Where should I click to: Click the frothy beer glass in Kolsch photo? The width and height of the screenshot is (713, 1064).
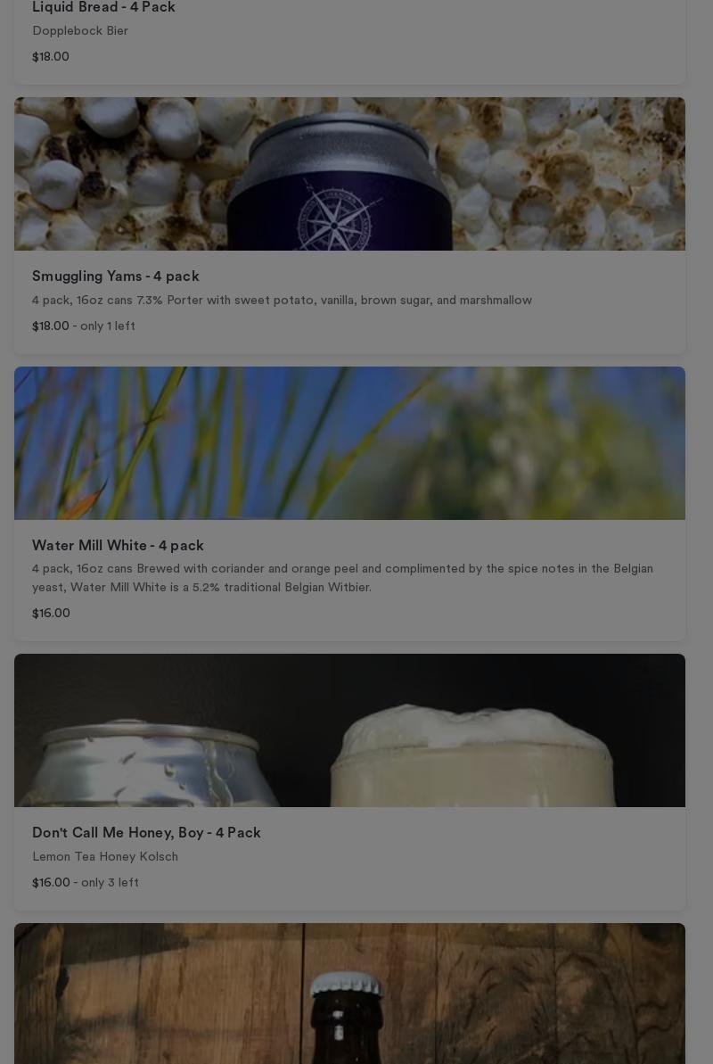473,756
